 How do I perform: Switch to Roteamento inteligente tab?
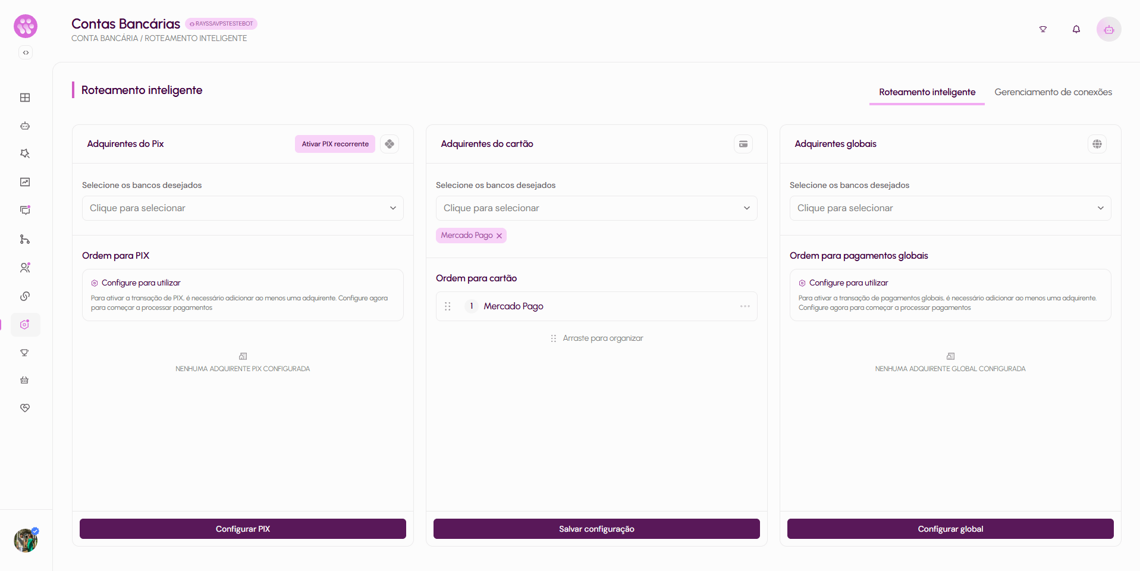(927, 92)
